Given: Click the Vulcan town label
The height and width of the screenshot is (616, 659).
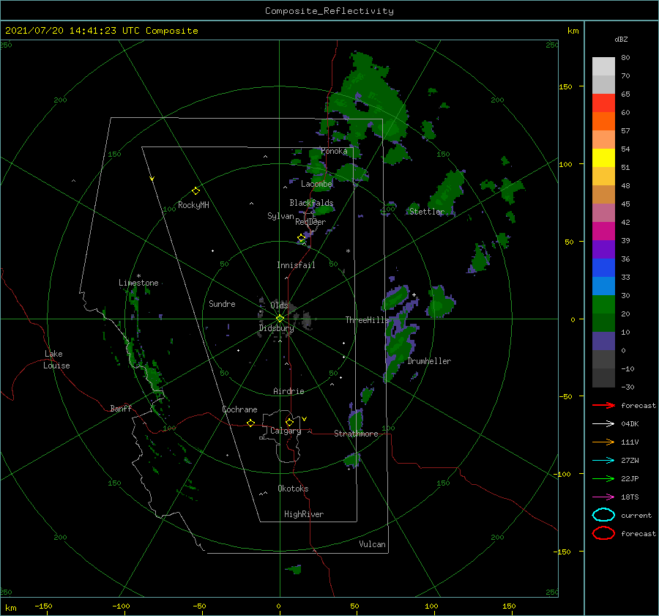Looking at the screenshot, I should (x=372, y=544).
